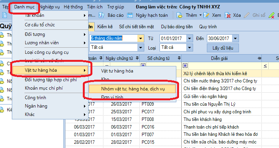Pin the Diễn giải column
The image size is (279, 148).
259,58
